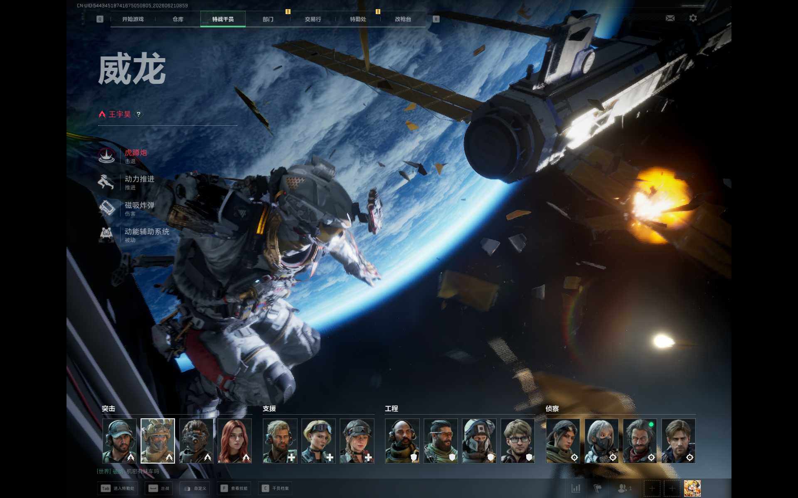This screenshot has width=798, height=498.
Task: Open the friends icon showing 1
Action: pyautogui.click(x=624, y=488)
